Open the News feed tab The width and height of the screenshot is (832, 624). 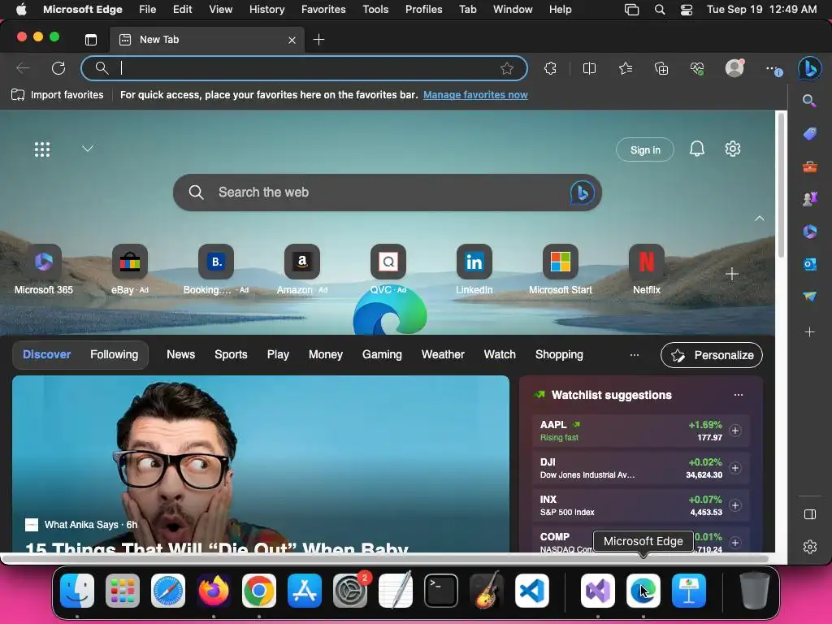pos(181,354)
